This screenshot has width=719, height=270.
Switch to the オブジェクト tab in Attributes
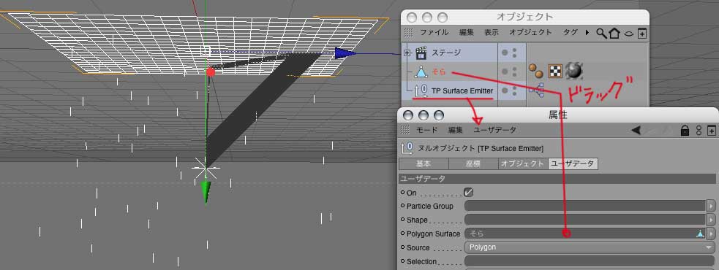tap(523, 164)
